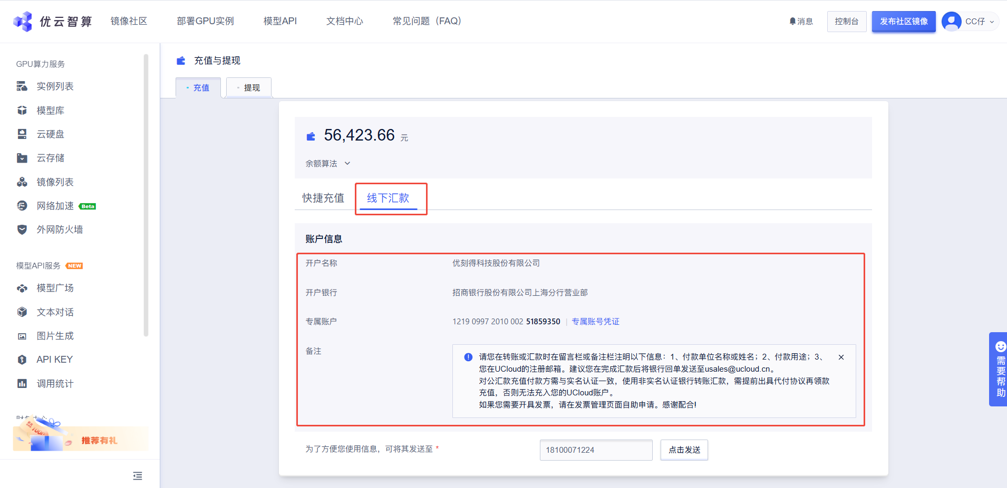Click the 外网防火墙 shield icon
The width and height of the screenshot is (1007, 488).
pos(22,230)
